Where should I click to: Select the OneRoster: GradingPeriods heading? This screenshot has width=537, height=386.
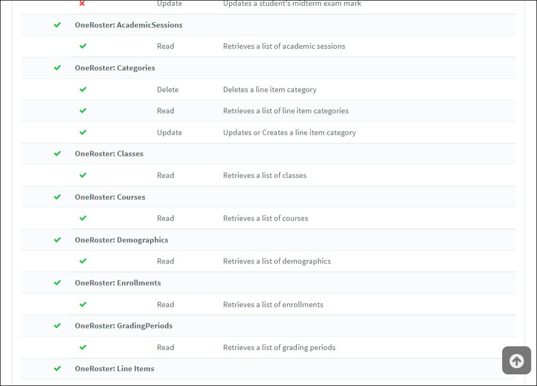124,326
